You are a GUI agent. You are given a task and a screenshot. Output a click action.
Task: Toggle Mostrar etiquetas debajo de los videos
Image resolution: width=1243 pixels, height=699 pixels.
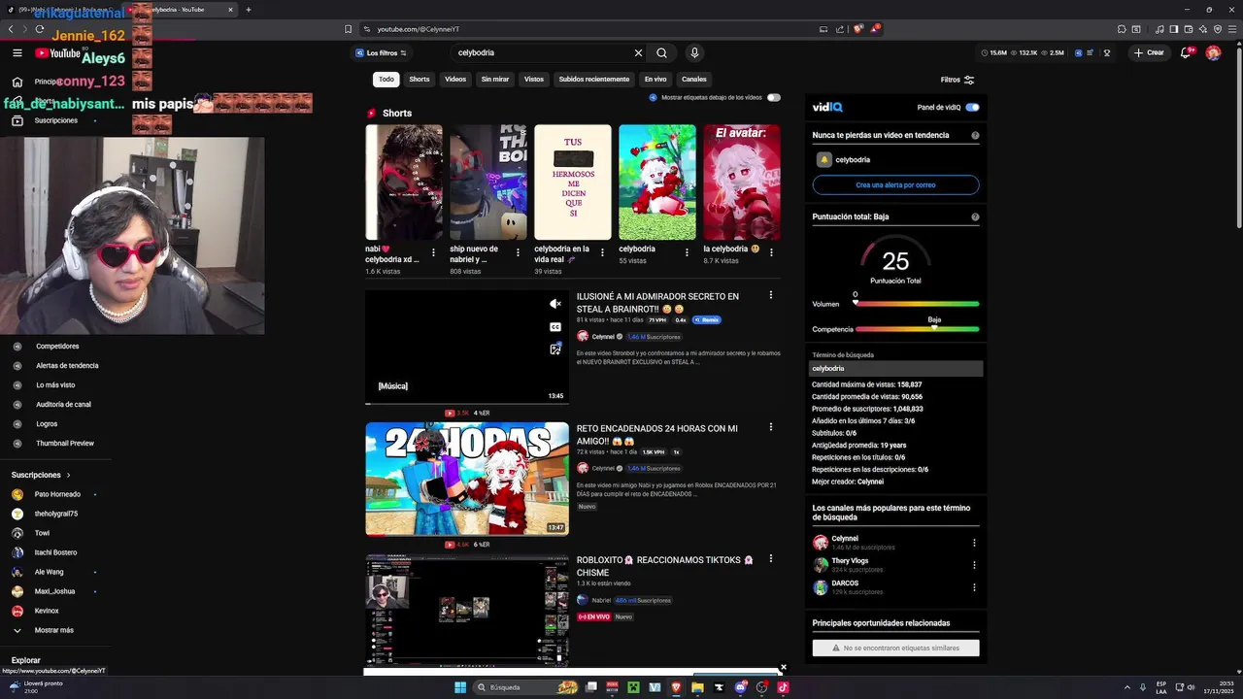click(774, 97)
